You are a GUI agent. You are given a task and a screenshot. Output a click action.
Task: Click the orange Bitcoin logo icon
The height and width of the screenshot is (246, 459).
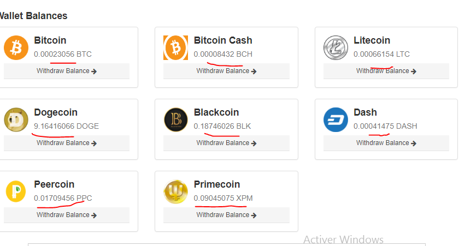point(16,47)
